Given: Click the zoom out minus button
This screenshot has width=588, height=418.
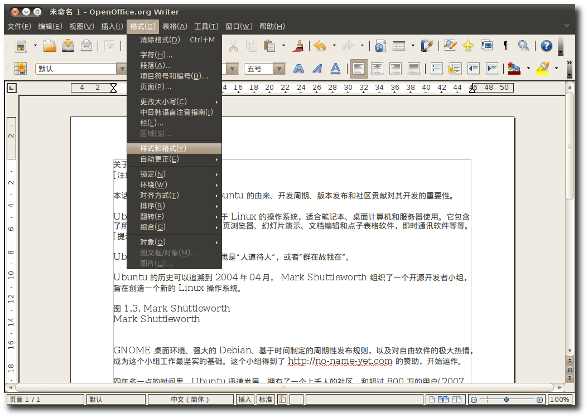Looking at the screenshot, I should coord(474,400).
